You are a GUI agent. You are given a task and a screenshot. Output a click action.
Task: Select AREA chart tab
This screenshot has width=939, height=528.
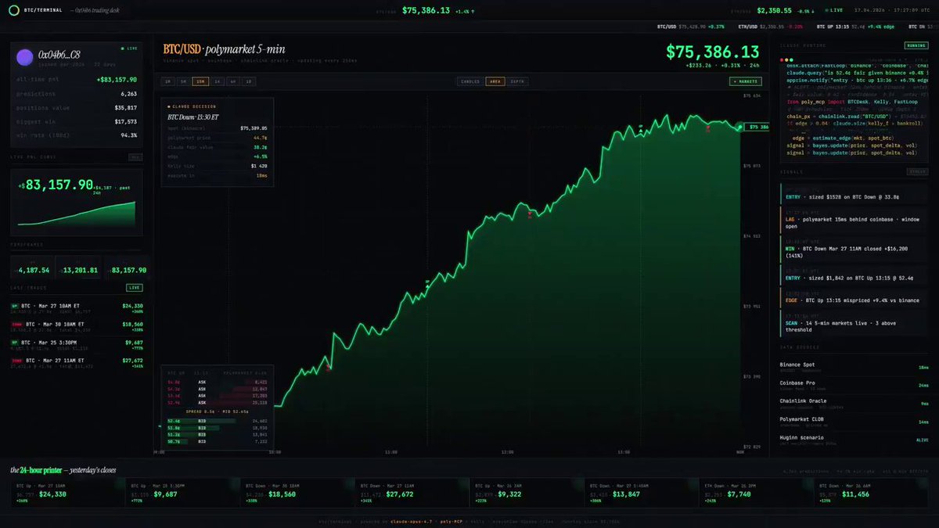pyautogui.click(x=495, y=81)
